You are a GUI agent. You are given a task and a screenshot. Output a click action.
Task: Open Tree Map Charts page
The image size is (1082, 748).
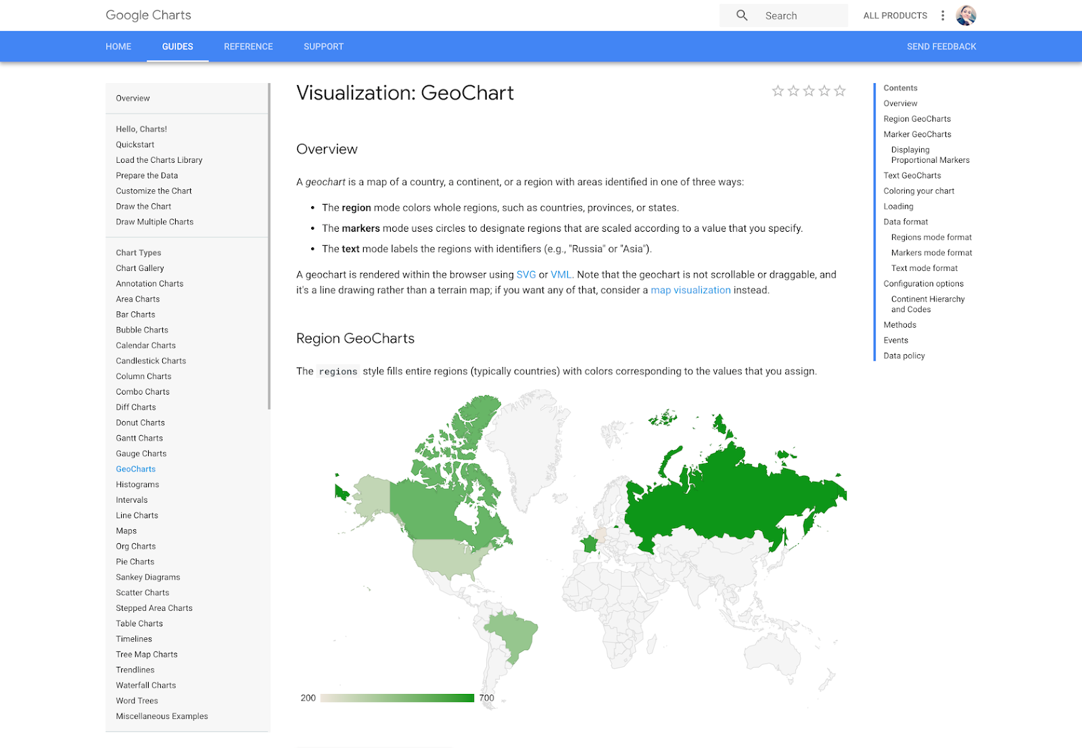click(x=146, y=655)
